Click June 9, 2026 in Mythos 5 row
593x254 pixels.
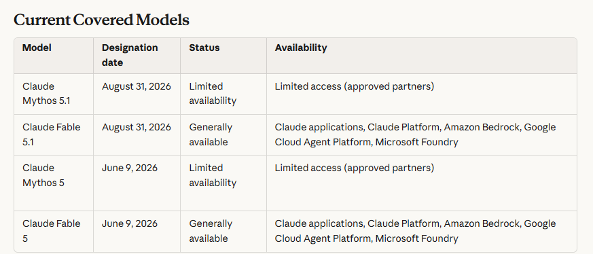click(x=129, y=168)
